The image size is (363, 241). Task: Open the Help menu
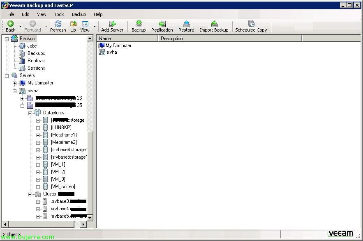click(98, 14)
